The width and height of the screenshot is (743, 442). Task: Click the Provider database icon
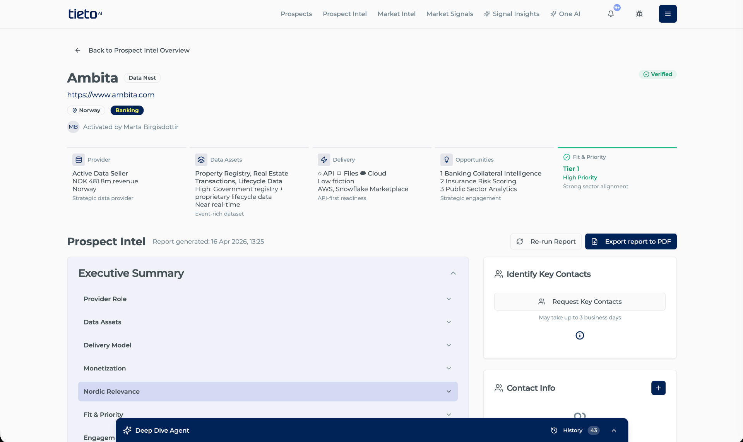coord(79,160)
